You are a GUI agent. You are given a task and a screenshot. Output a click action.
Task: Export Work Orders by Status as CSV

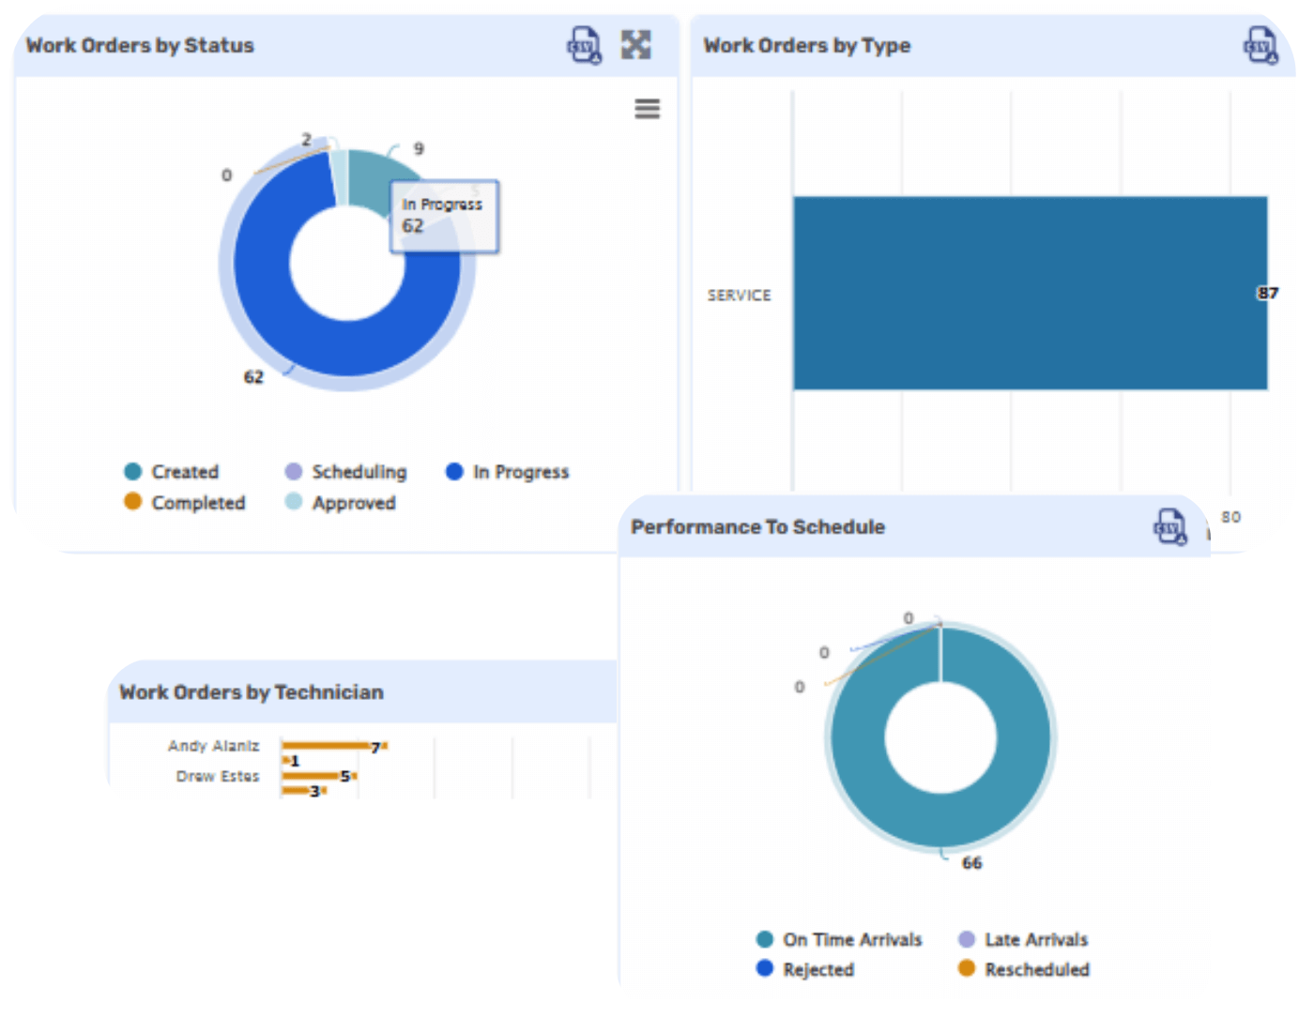click(x=584, y=44)
